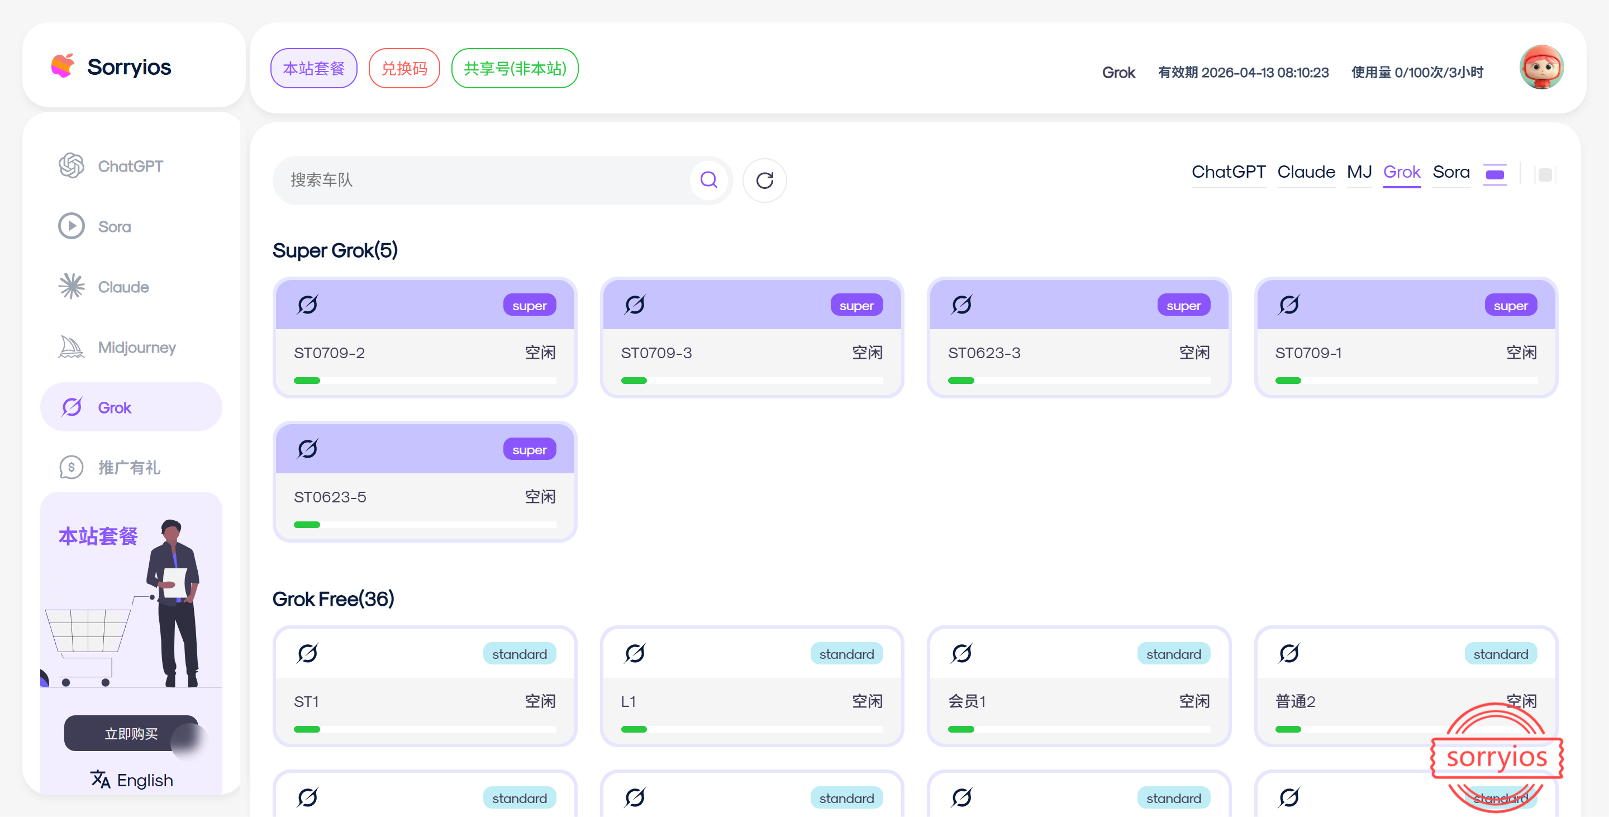
Task: Click the Grok Free(36) section heading
Action: (x=333, y=599)
